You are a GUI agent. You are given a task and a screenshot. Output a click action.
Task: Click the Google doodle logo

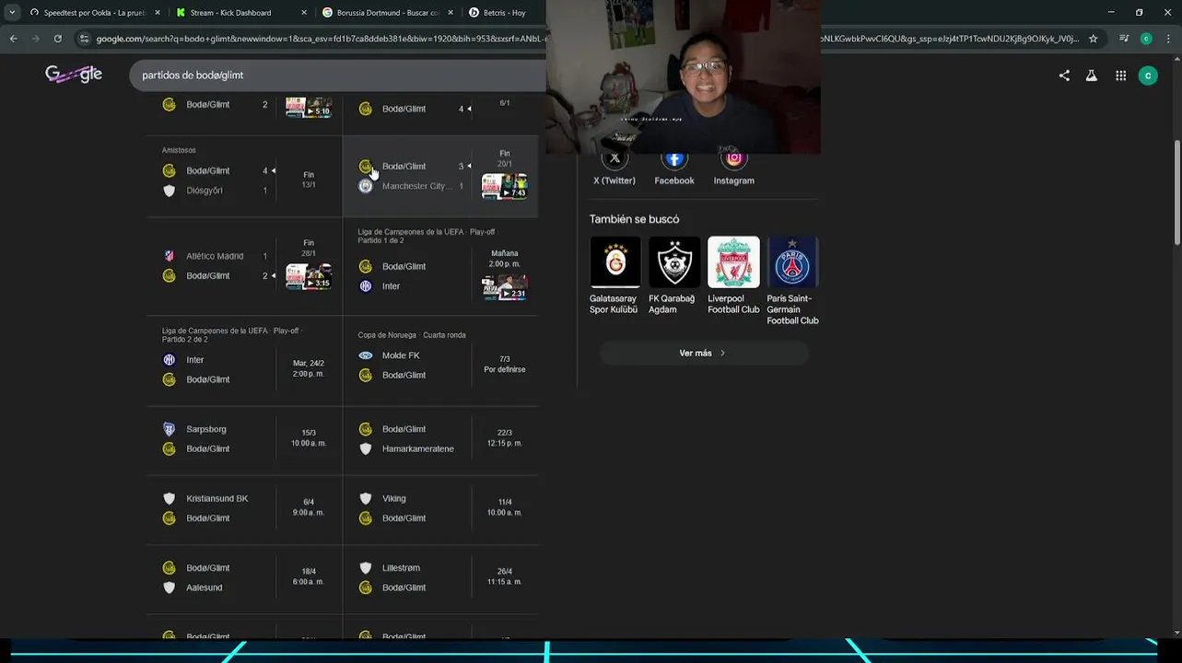(x=74, y=75)
